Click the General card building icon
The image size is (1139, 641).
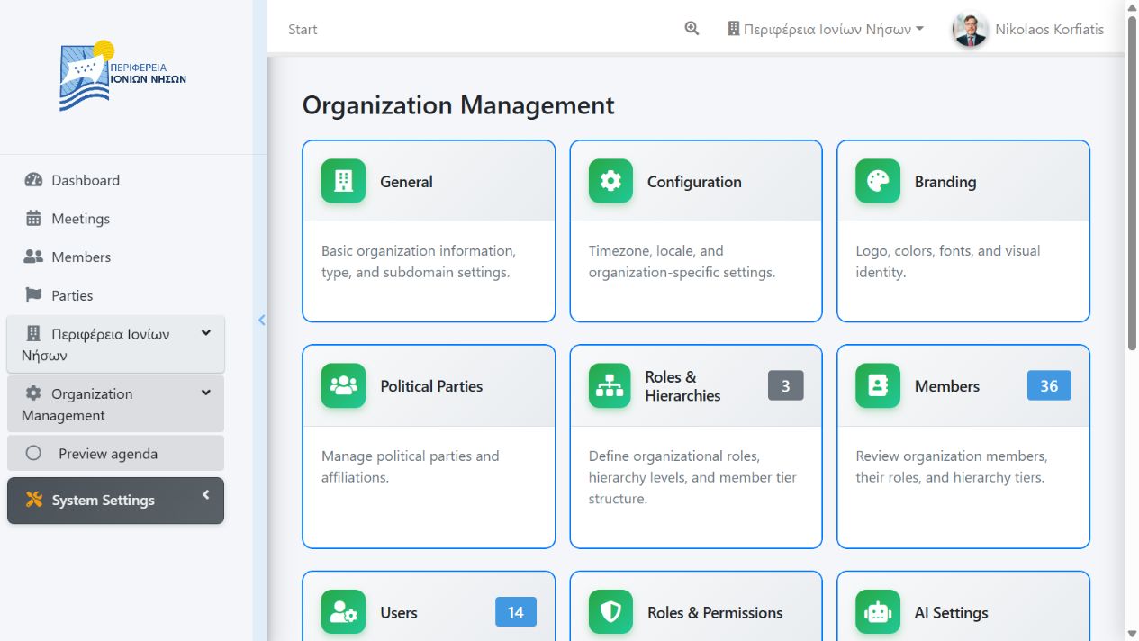pos(343,181)
